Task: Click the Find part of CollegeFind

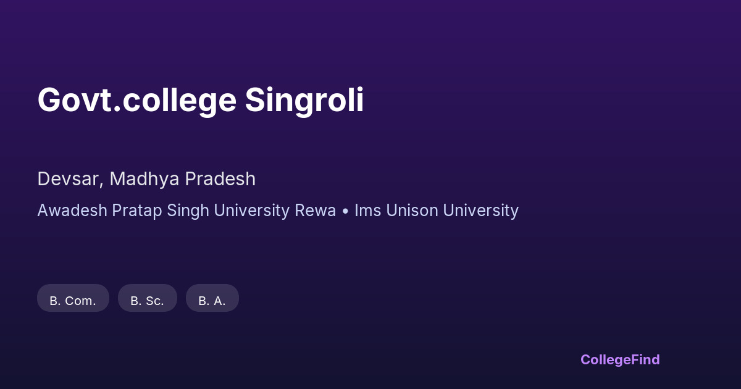Action: [x=645, y=359]
